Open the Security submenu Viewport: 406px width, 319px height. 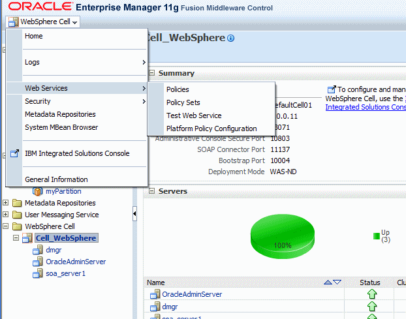click(77, 101)
